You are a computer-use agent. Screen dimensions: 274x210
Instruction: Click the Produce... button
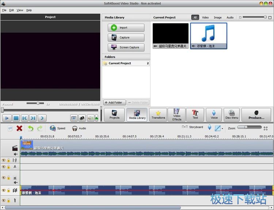256,114
